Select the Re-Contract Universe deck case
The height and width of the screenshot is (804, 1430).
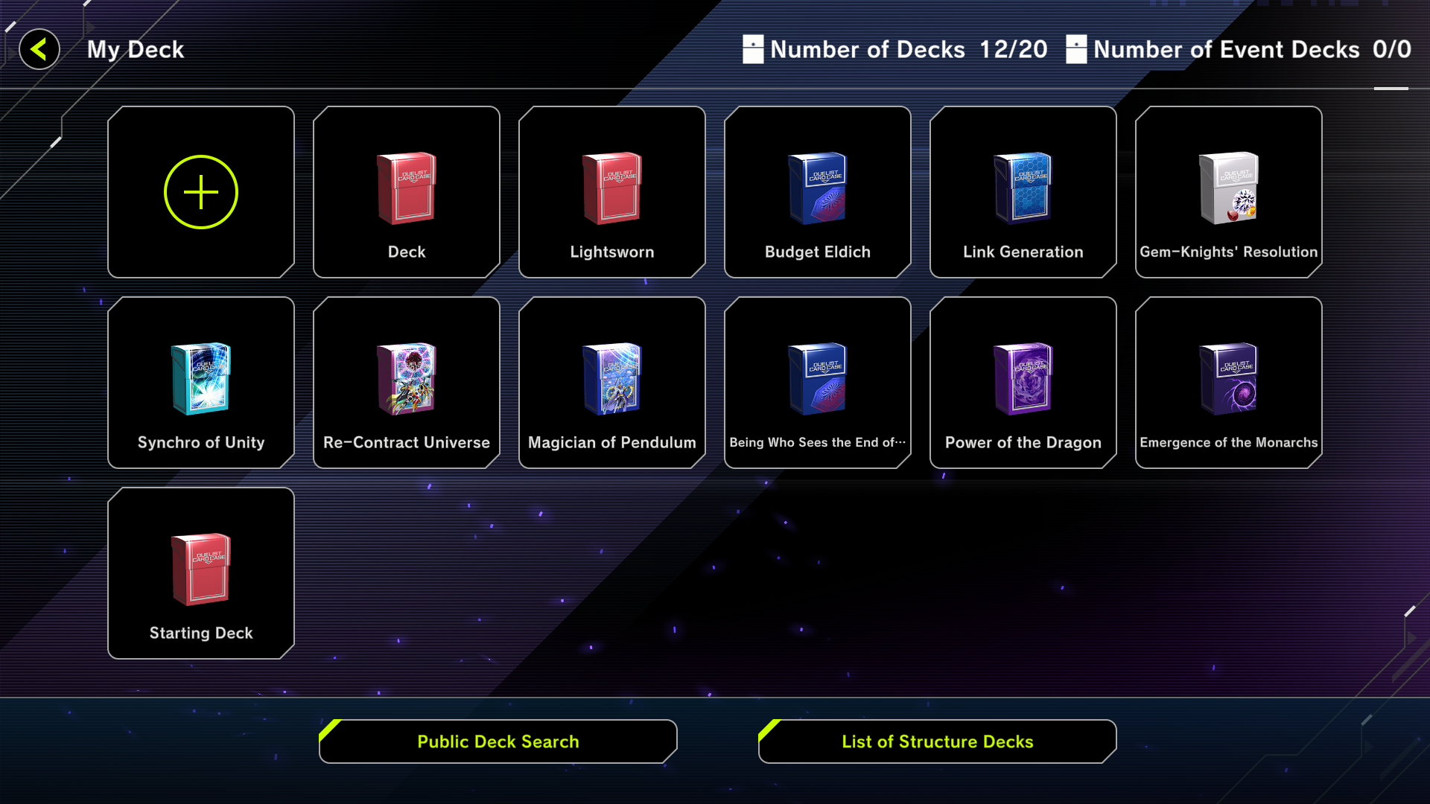[x=407, y=383]
